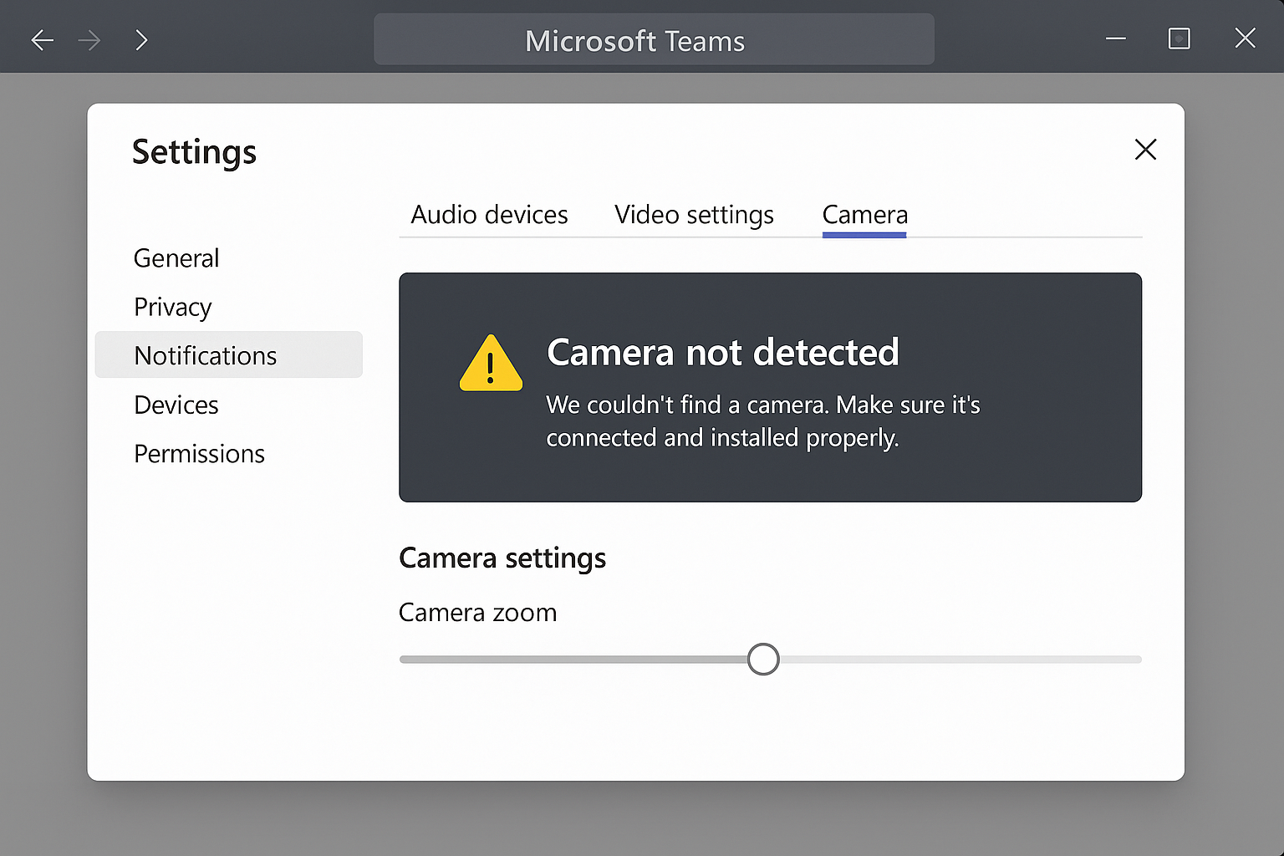Switch to the Audio devices tab

click(x=489, y=215)
